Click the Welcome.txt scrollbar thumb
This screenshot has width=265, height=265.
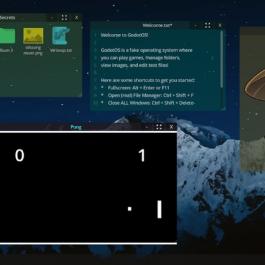221,59
